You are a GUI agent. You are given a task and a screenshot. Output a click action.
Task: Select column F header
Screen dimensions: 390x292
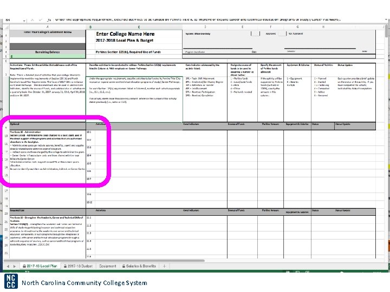[x=270, y=27]
